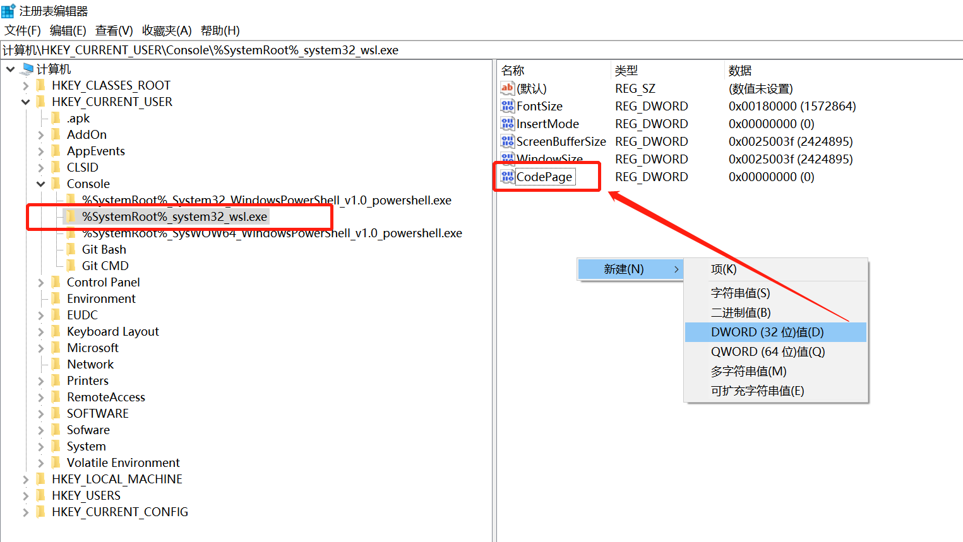Click the HKEY_LOCAL_MACHINE folder icon
Viewport: 963px width, 542px height.
(x=42, y=479)
